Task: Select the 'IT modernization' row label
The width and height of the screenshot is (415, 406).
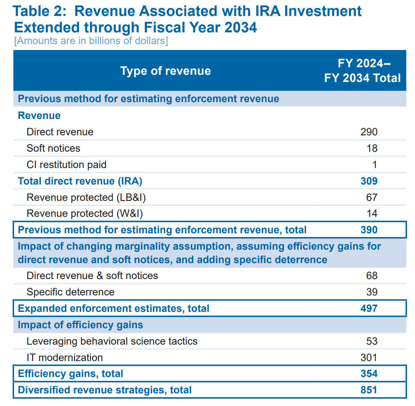Action: [x=64, y=358]
